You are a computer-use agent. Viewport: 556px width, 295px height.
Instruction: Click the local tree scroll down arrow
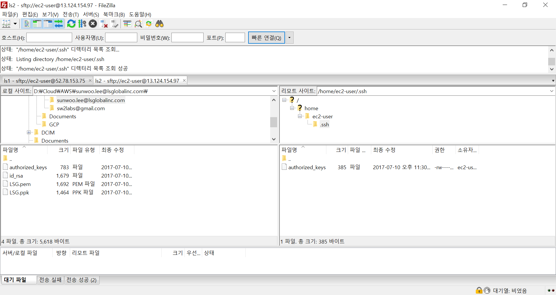click(274, 139)
